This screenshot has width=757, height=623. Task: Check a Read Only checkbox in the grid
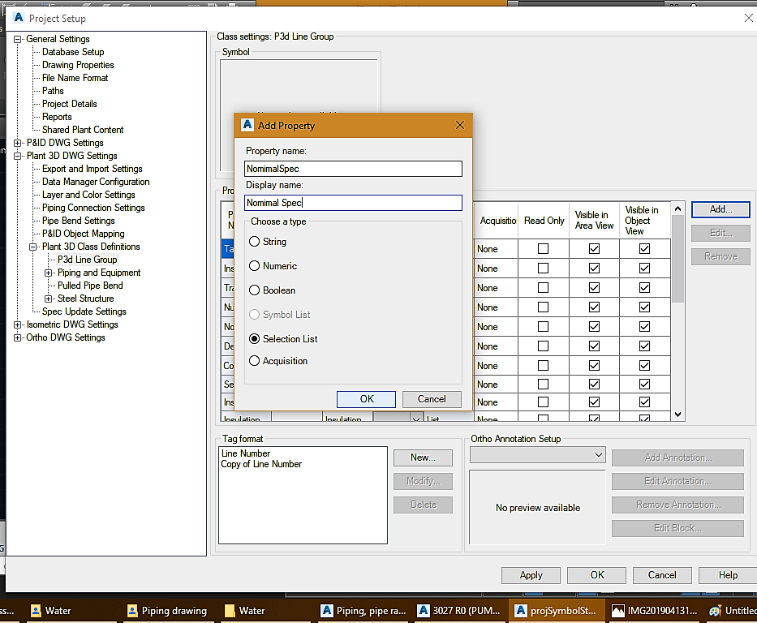point(543,248)
